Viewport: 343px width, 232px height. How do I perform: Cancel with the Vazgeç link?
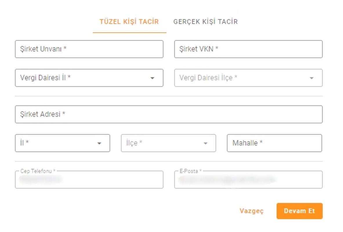point(252,211)
